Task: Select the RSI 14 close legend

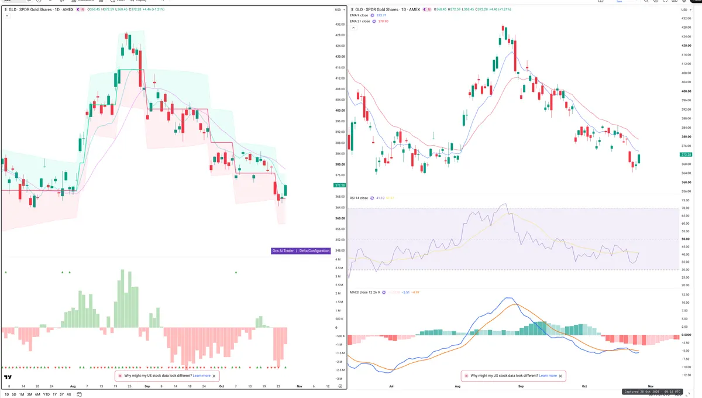Action: tap(359, 198)
